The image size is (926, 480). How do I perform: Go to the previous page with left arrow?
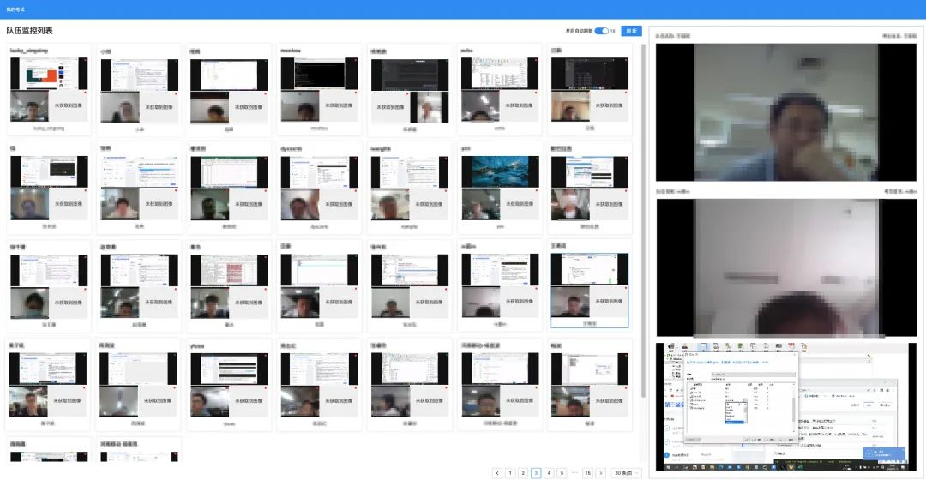tap(497, 473)
